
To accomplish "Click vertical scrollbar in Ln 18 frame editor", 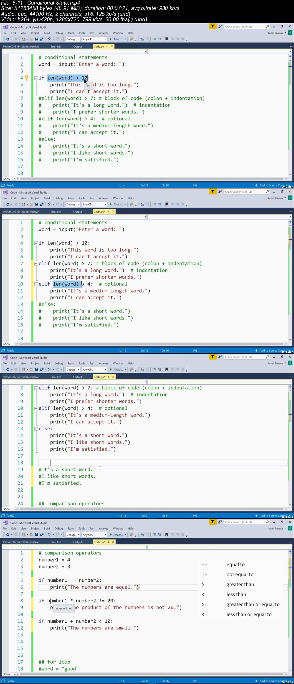I will tap(290, 447).
